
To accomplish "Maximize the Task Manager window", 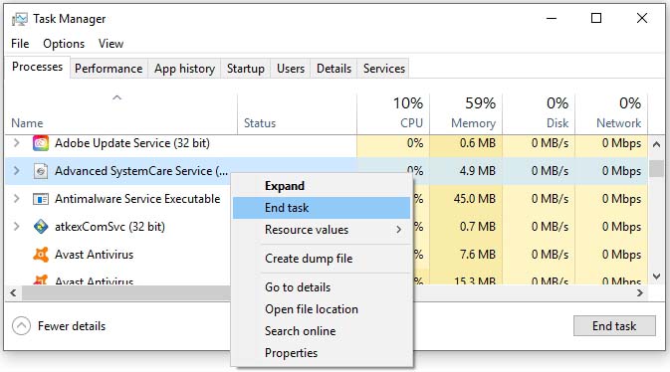I will 596,18.
